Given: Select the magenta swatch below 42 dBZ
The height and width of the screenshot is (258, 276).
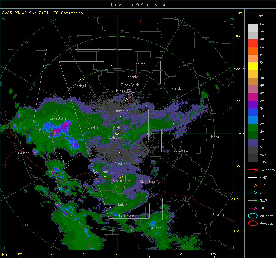Looking at the screenshot, I should [253, 97].
